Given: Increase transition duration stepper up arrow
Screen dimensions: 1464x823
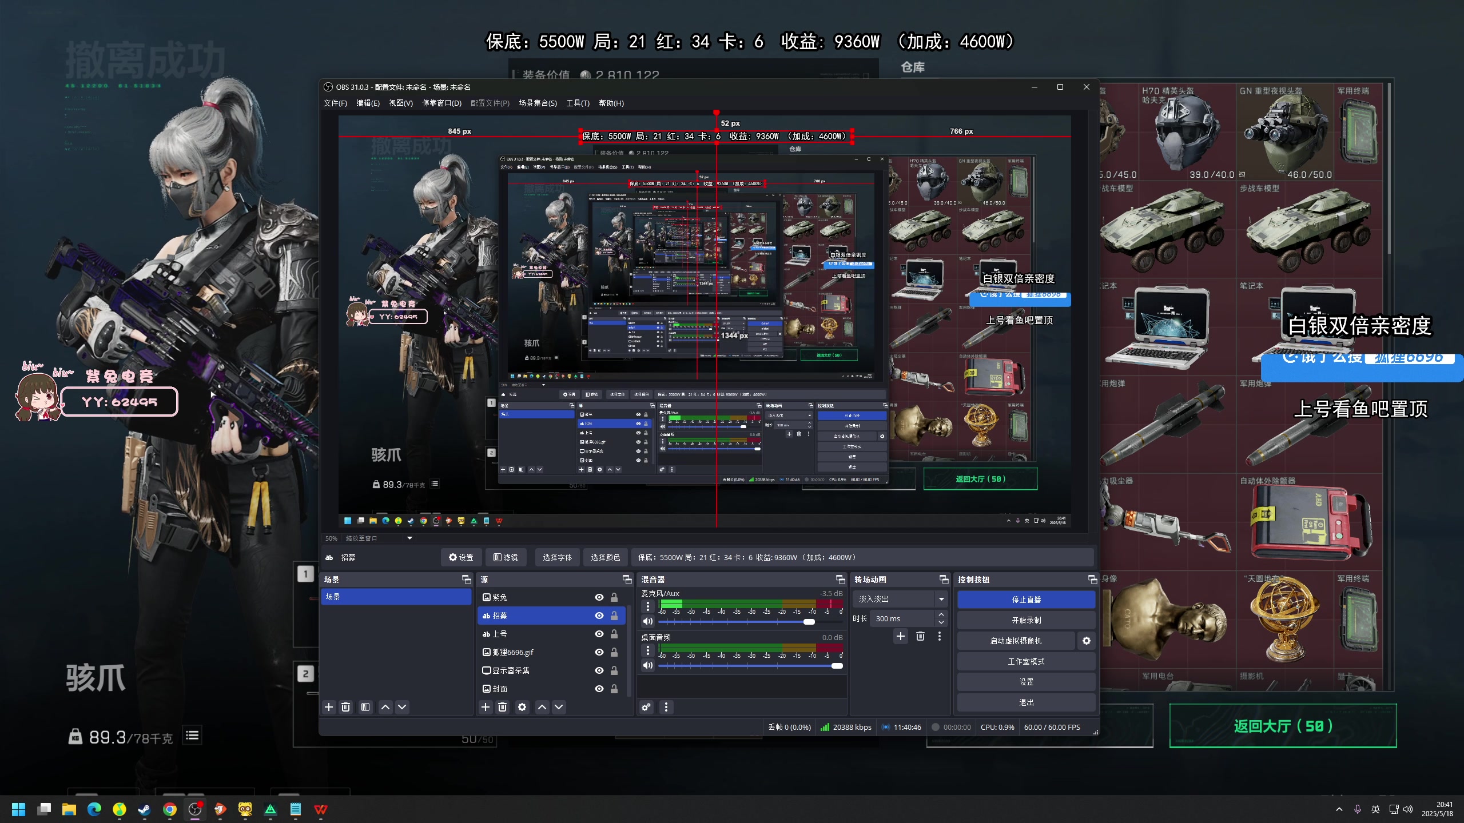Looking at the screenshot, I should [x=941, y=614].
